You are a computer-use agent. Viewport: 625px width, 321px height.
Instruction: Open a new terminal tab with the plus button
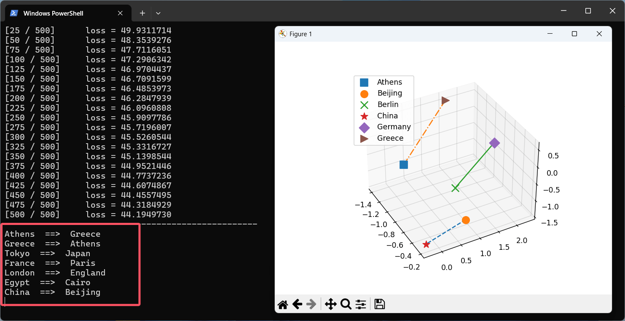coord(142,13)
